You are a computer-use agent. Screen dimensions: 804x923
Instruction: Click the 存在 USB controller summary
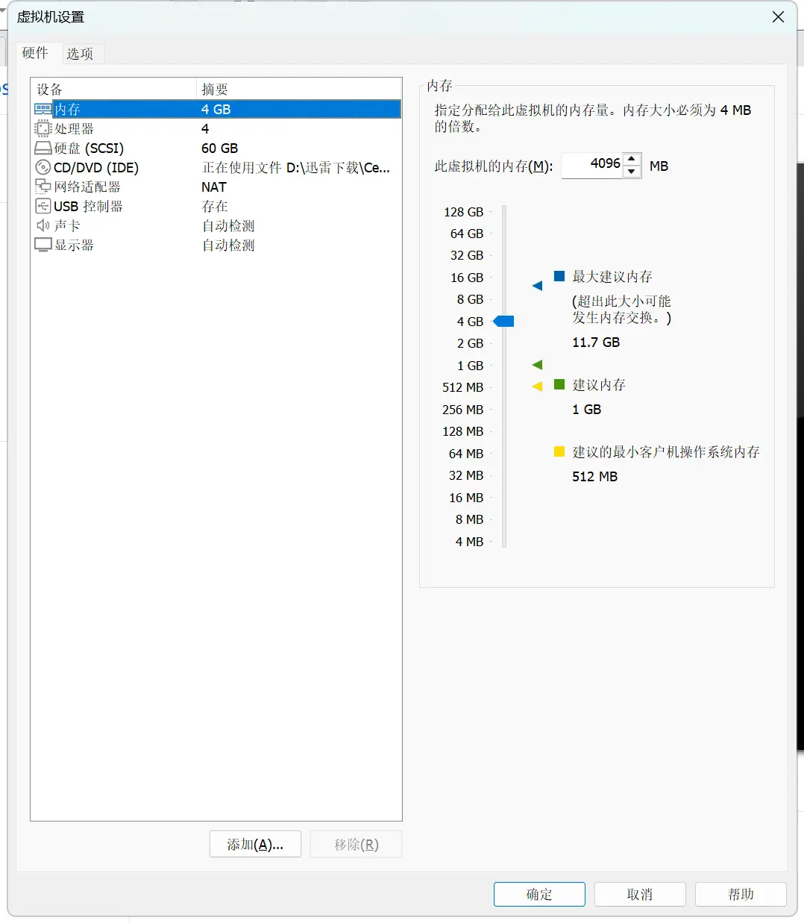215,206
